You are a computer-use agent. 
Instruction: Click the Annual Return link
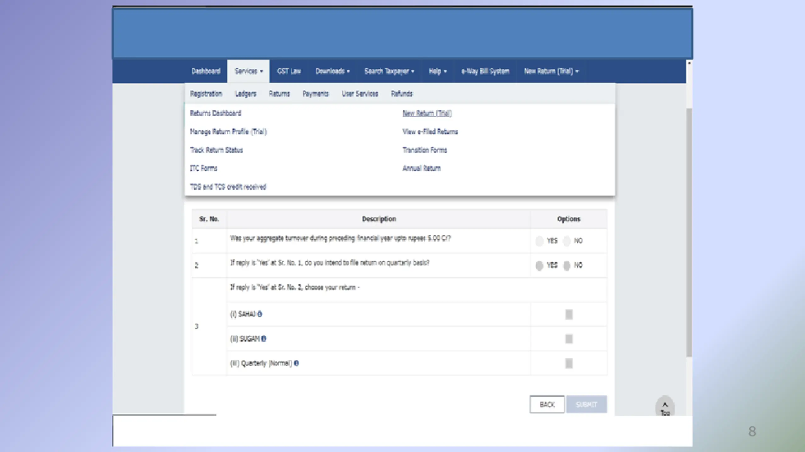click(x=421, y=168)
